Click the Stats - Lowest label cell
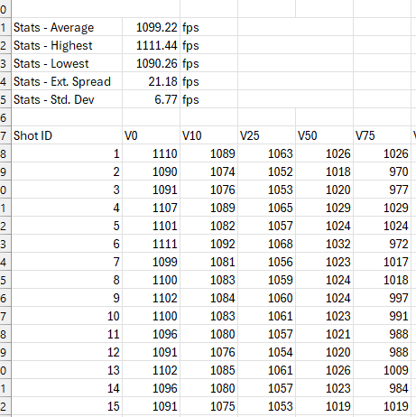The height and width of the screenshot is (417, 416). click(x=67, y=63)
